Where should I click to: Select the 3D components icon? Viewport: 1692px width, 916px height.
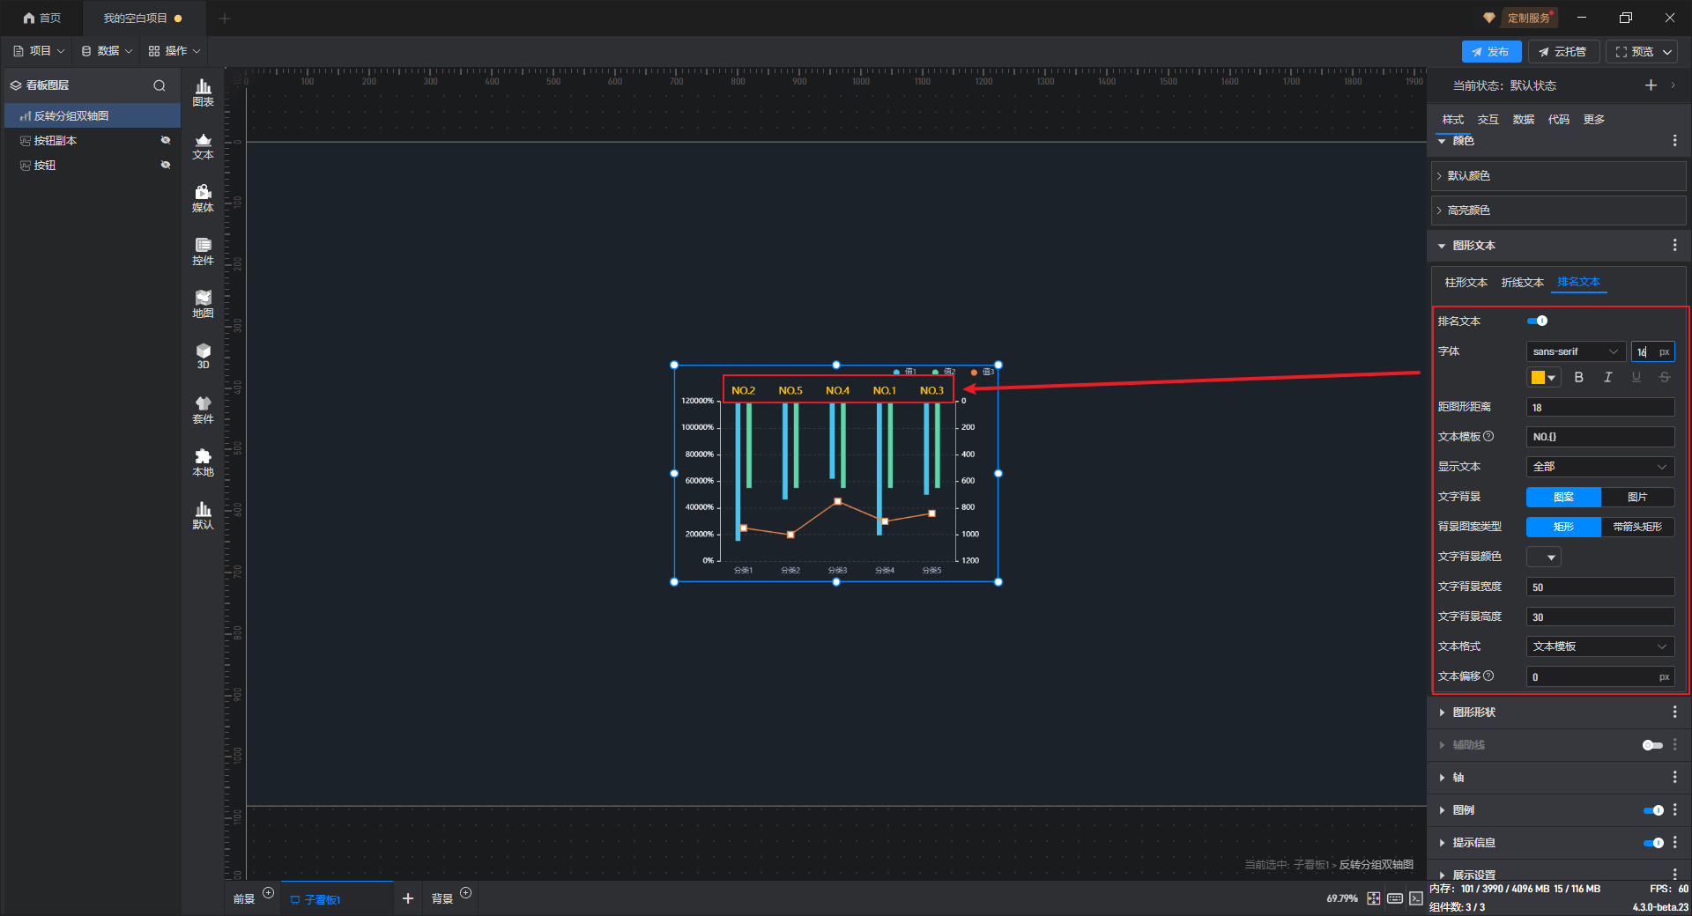tap(203, 356)
